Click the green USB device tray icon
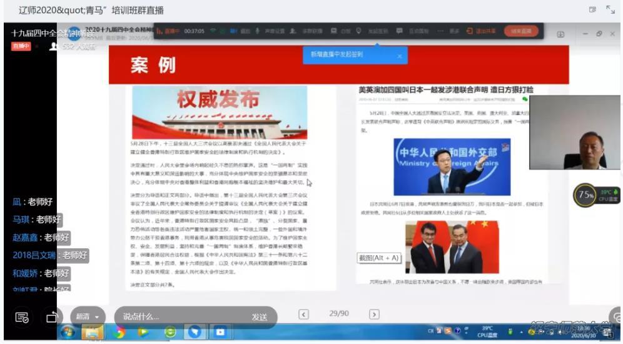Screen dimensions: 623x344 (510, 331)
